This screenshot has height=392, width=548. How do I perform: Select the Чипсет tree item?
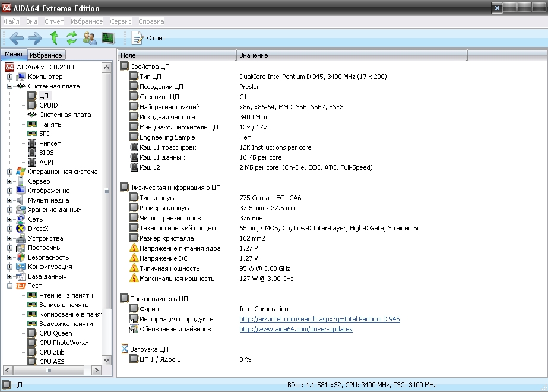pos(50,143)
